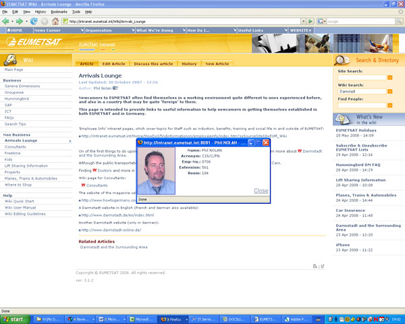405x324 pixels.
Task: Open the Car Insurance news item
Action: point(350,211)
